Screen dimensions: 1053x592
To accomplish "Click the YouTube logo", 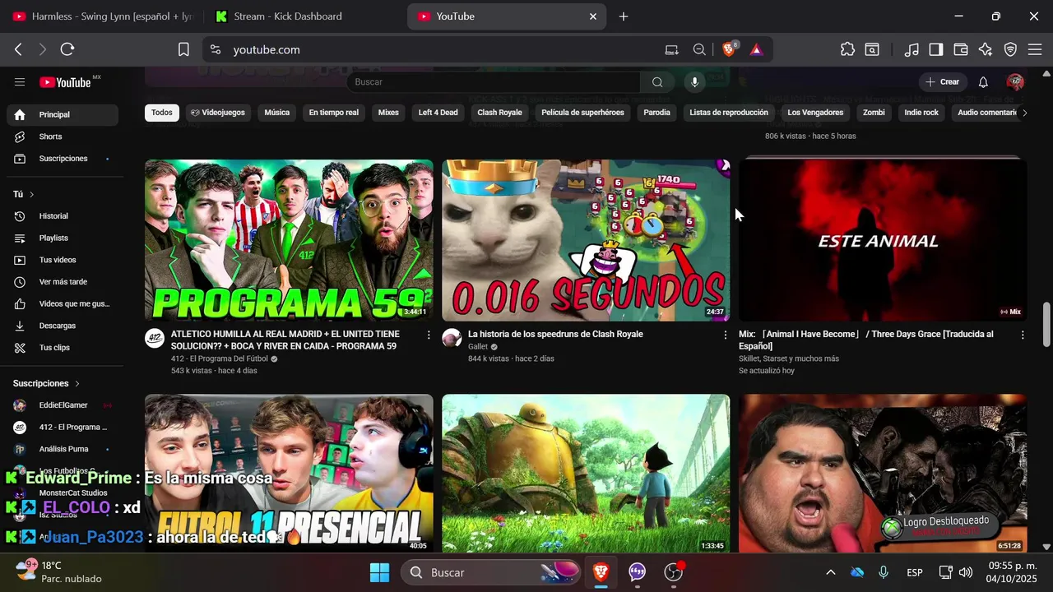I will click(66, 82).
